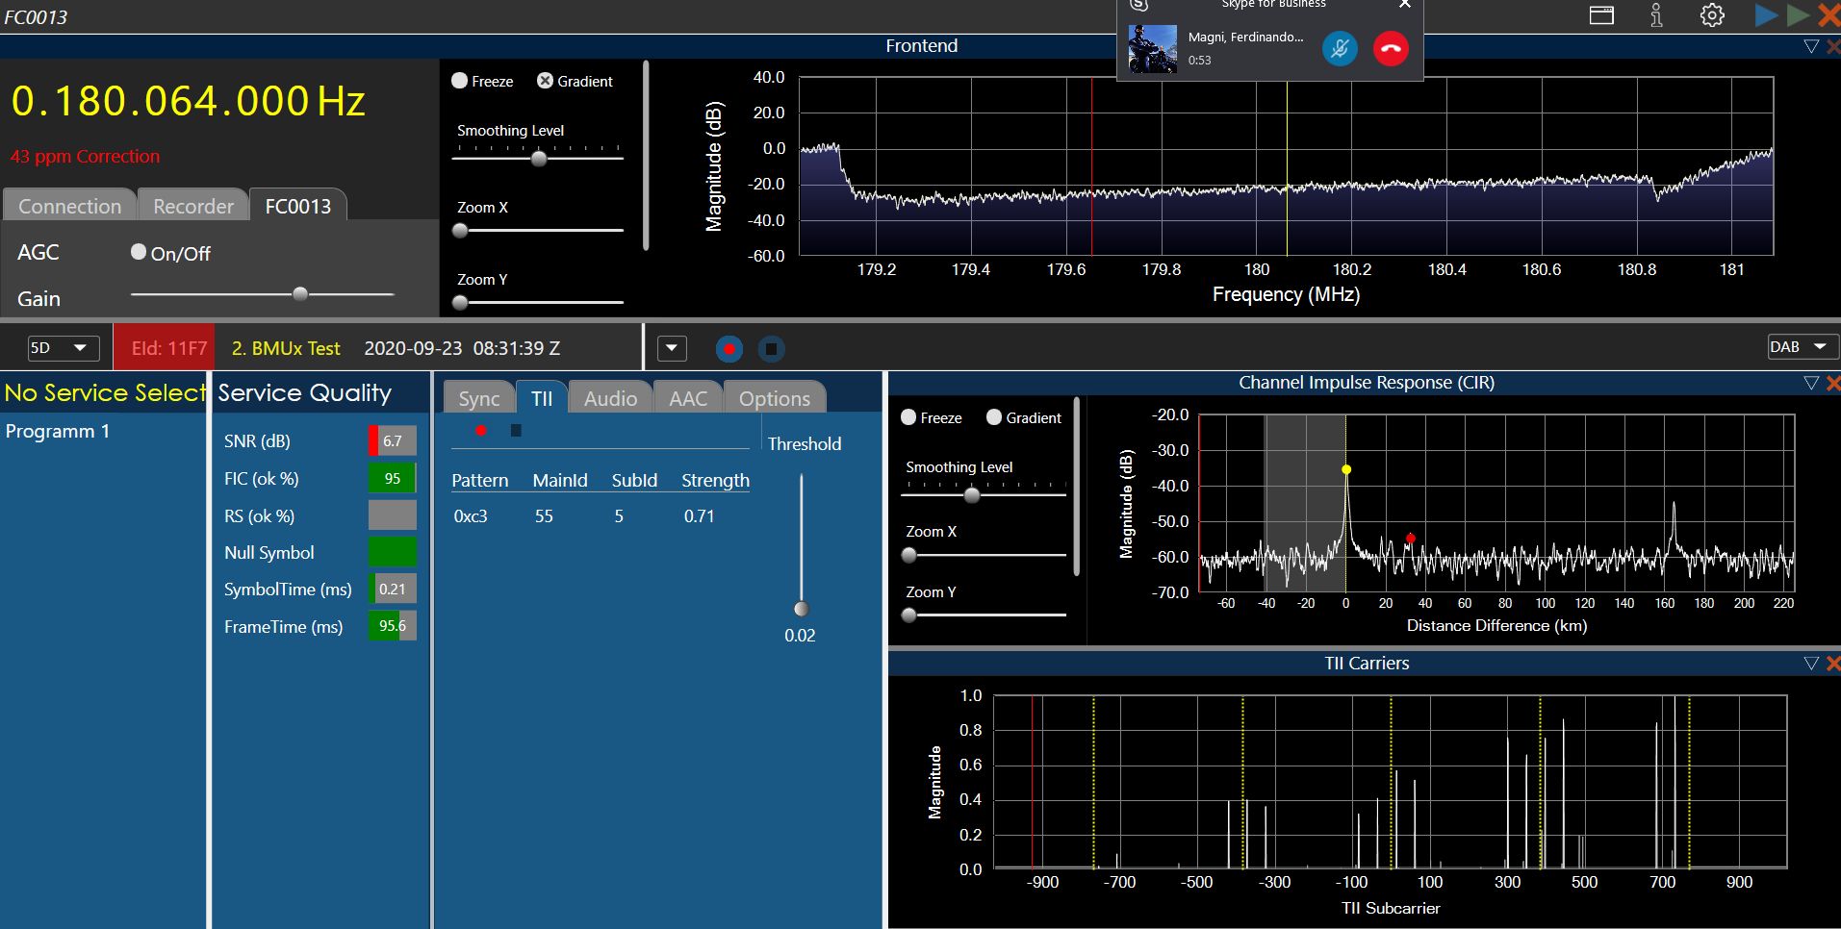
Task: Open settings with the gear icon
Action: click(x=1712, y=15)
